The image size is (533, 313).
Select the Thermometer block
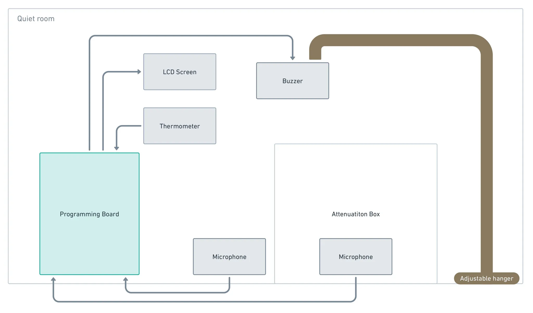pos(180,126)
